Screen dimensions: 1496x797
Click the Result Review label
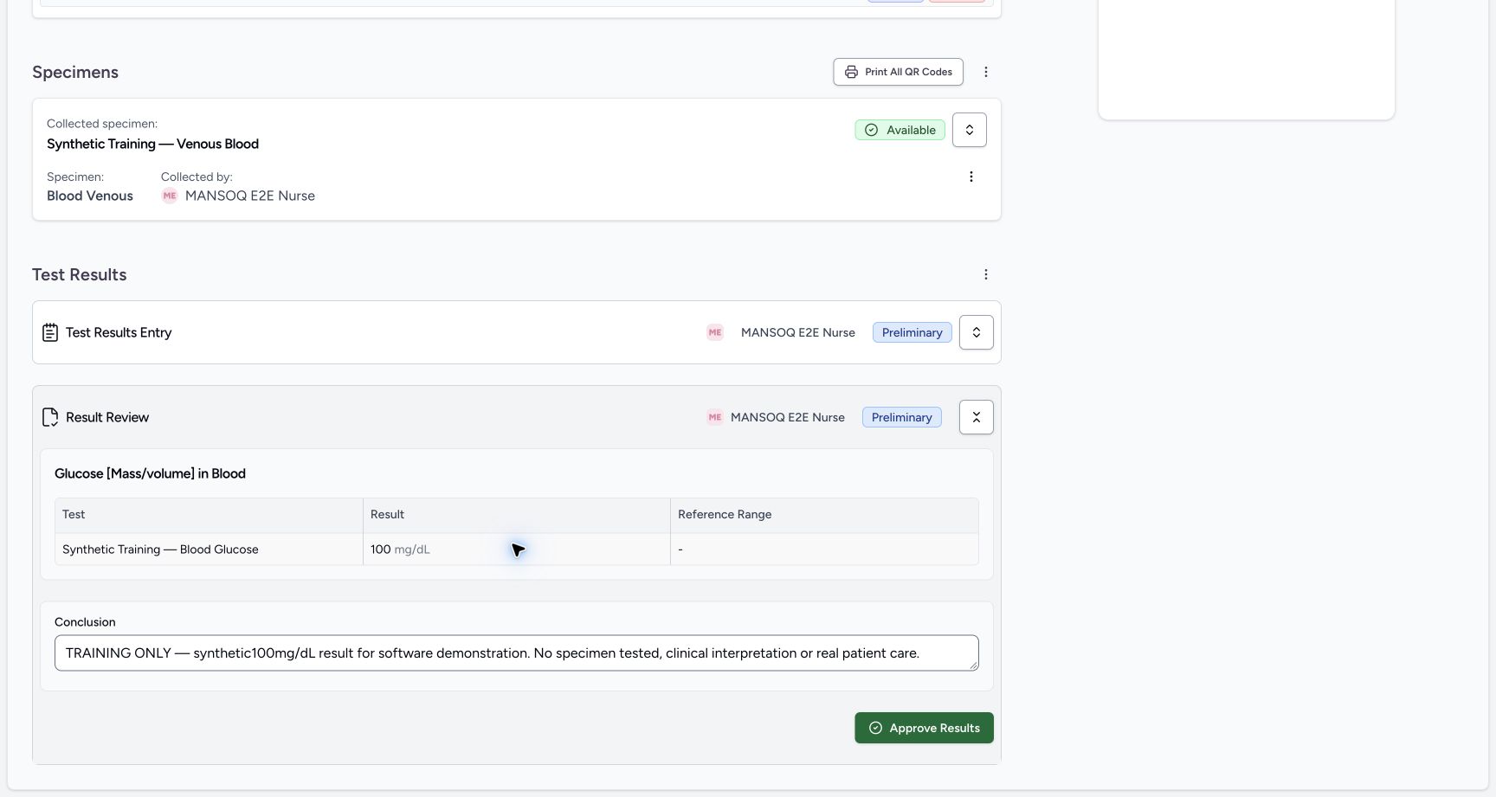(x=107, y=417)
